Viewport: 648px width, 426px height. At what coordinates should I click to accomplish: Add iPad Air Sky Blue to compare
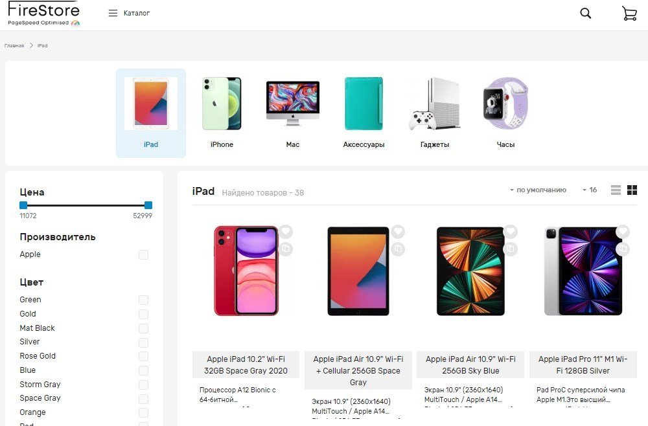click(511, 249)
